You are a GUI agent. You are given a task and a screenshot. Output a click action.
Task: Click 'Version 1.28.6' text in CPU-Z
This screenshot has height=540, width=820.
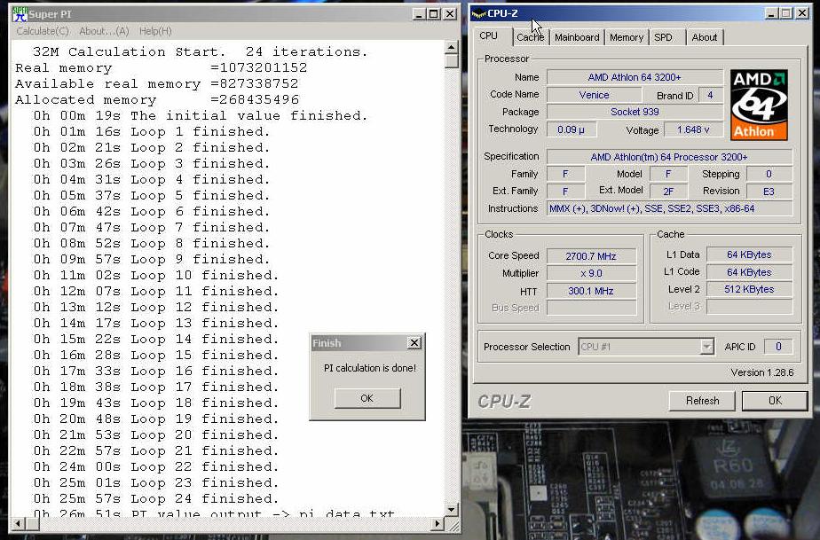[x=762, y=372]
